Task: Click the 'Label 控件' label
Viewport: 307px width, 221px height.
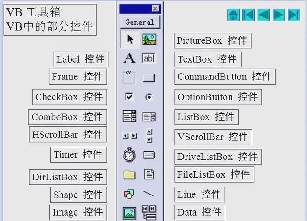Action: (81, 59)
